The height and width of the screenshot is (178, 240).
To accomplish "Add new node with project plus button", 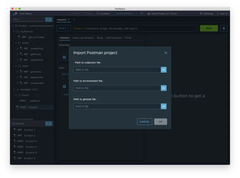I will 49,19.
